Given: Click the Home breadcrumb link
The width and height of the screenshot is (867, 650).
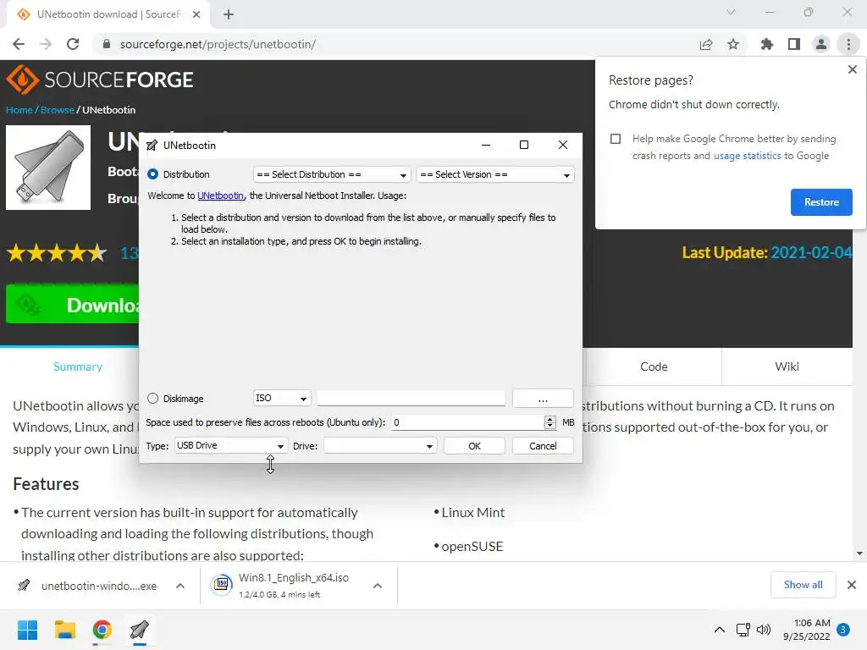Looking at the screenshot, I should [19, 109].
